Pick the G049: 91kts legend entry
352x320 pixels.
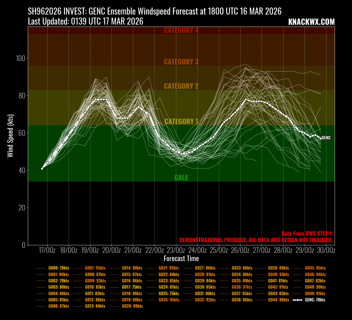(315, 294)
